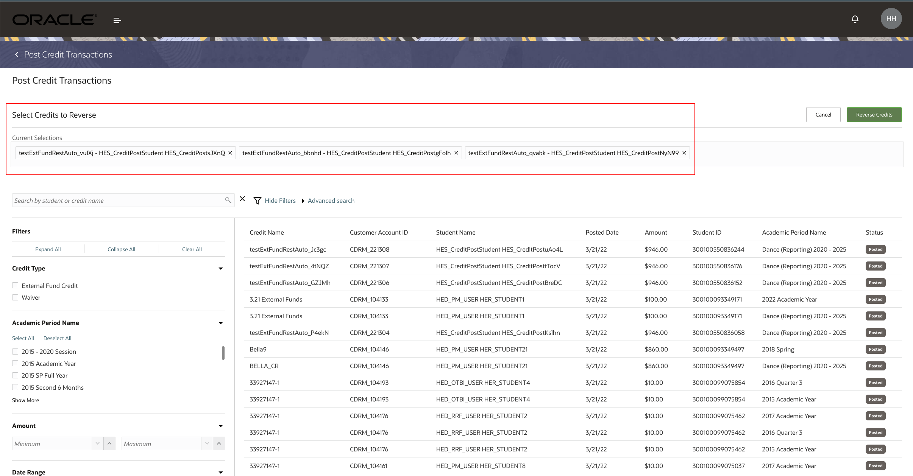Viewport: 913px width, 476px height.
Task: Click the academic period list scrollbar
Action: [x=223, y=353]
